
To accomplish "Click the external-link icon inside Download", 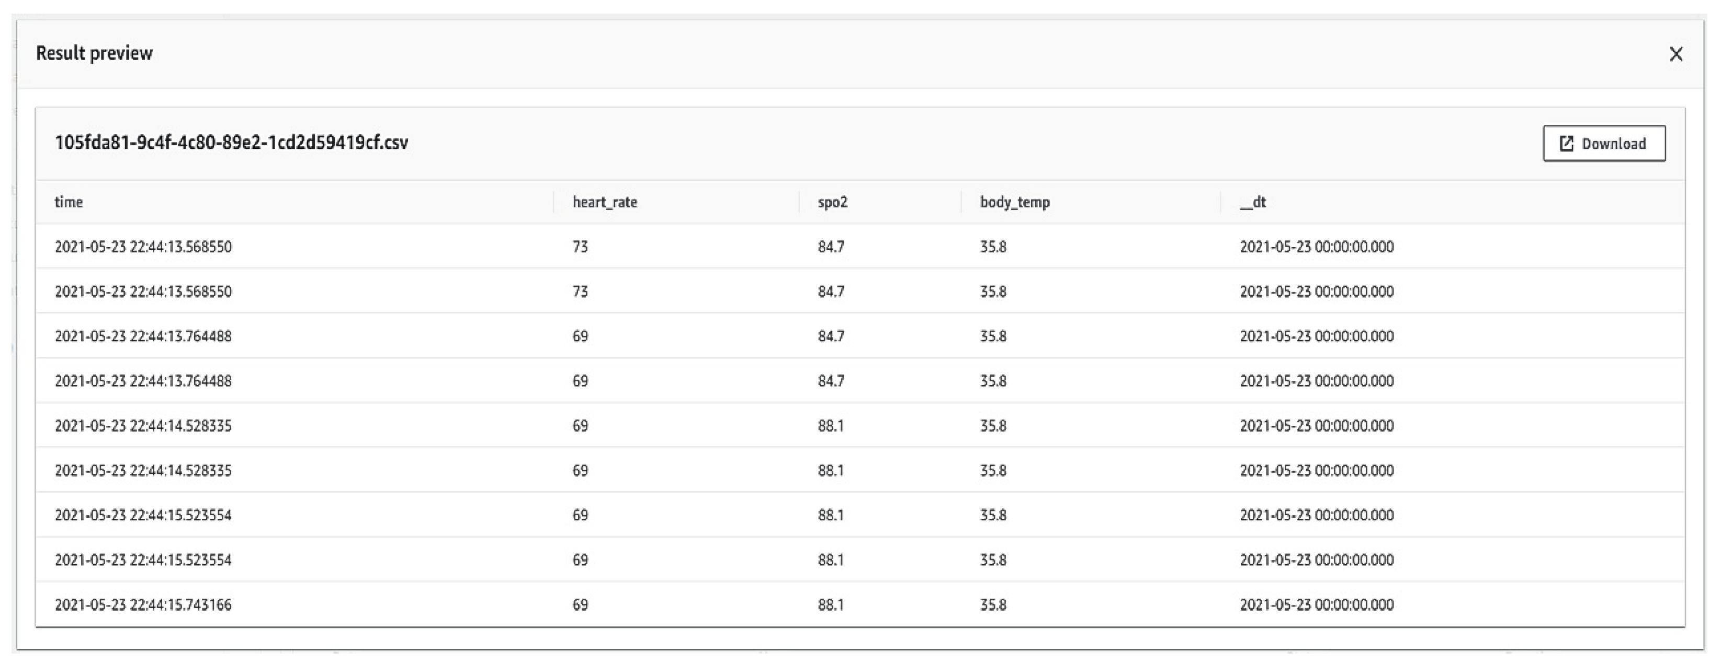I will (x=1566, y=144).
